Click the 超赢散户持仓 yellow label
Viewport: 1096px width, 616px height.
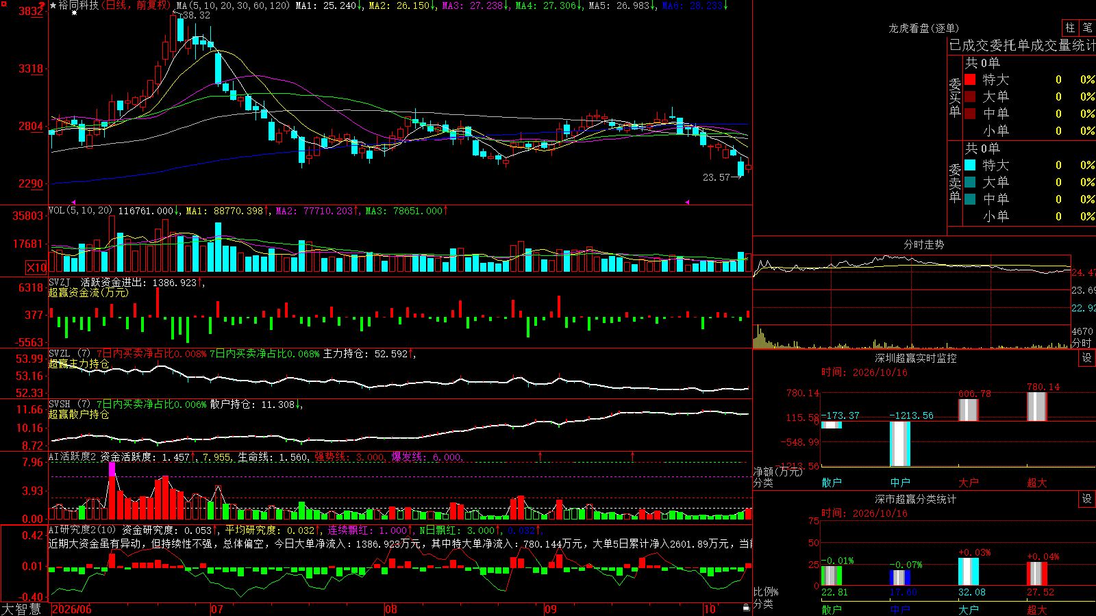point(79,414)
